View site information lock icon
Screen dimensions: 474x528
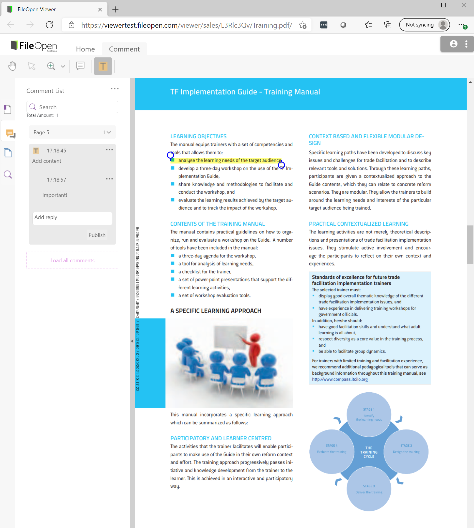72,25
